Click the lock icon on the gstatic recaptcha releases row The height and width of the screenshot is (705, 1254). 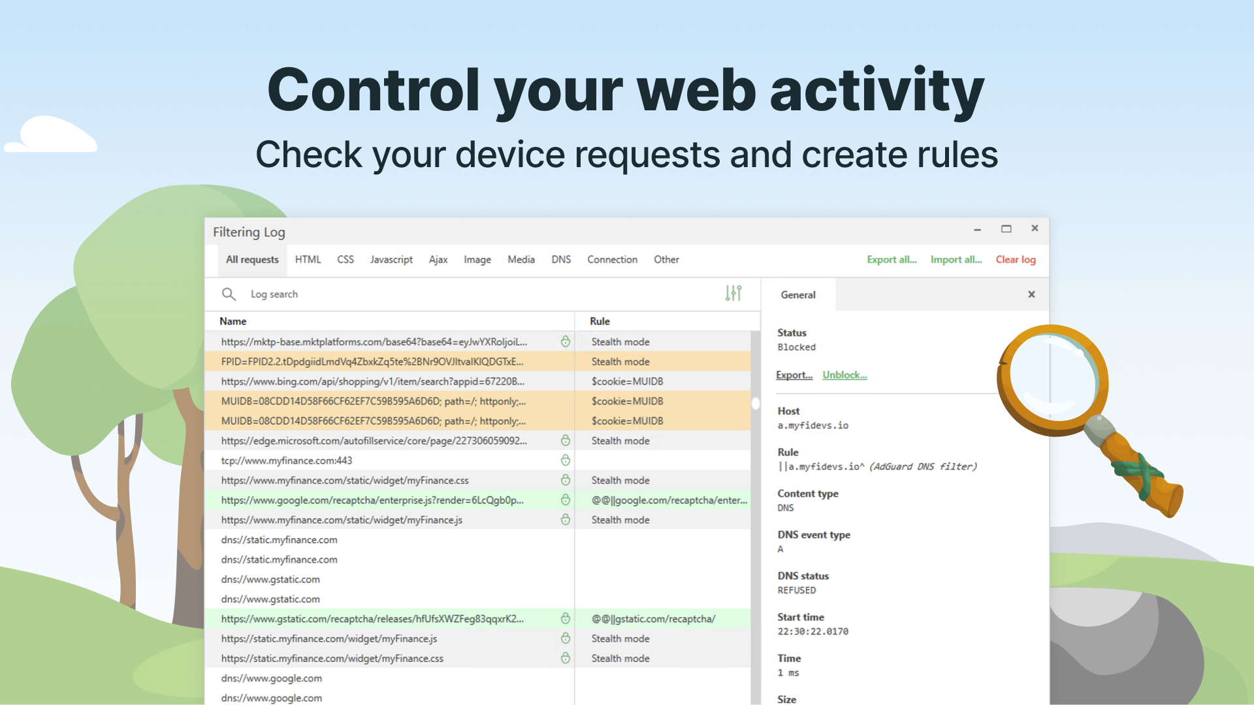[566, 618]
